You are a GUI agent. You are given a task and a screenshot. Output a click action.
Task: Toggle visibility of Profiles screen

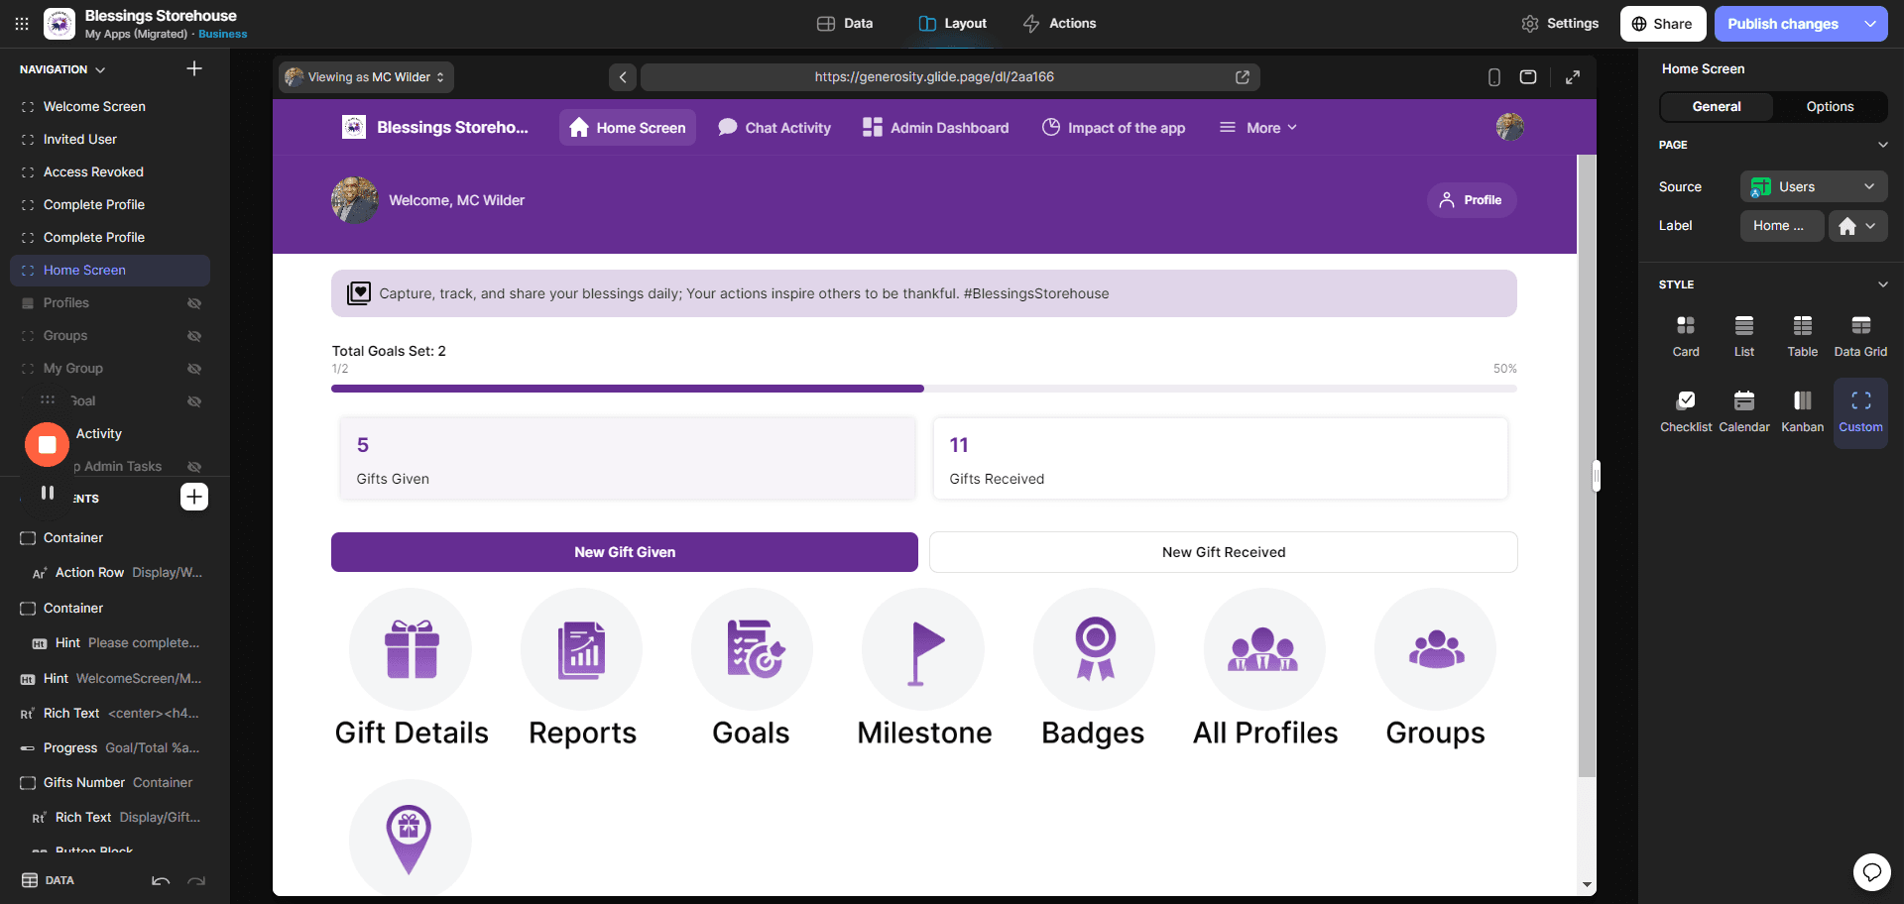194,303
